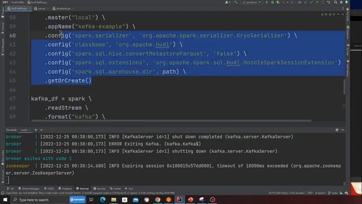Viewport: 362px width, 204px height.
Task: Click the CRLF line separator status item
Action: point(309,193)
